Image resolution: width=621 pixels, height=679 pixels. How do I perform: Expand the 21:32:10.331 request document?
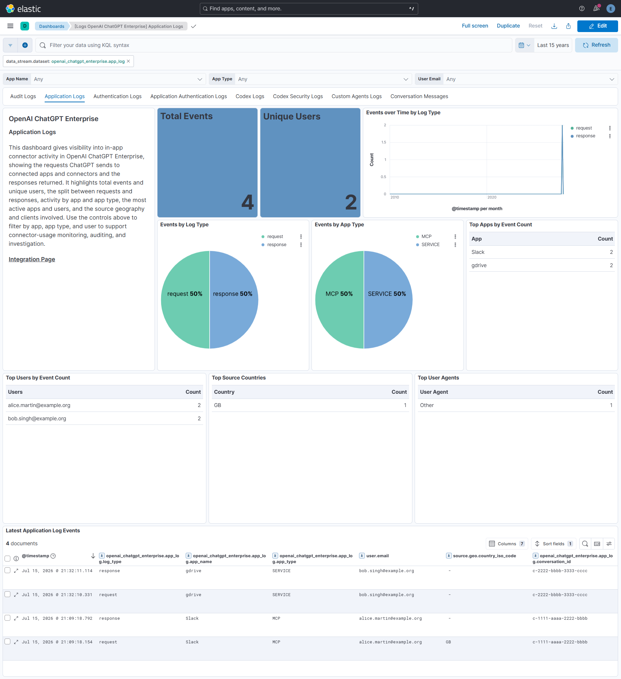coord(16,594)
